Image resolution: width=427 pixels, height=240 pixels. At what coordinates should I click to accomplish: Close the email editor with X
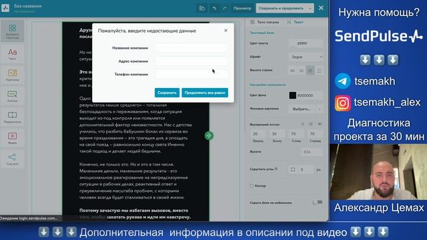click(321, 8)
